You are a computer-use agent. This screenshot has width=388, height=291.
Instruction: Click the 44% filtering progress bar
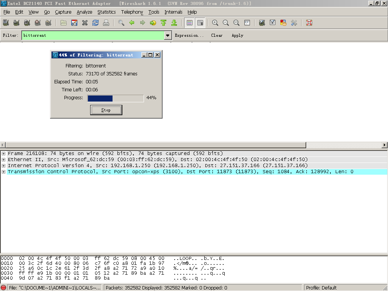116,98
